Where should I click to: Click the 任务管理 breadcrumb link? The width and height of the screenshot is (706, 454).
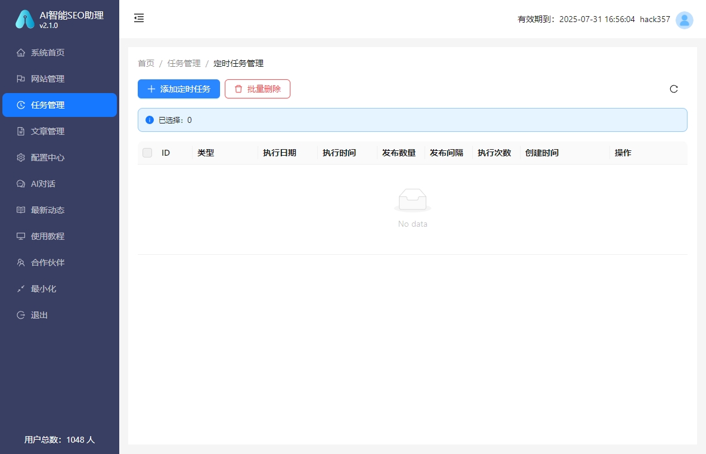[x=184, y=63]
